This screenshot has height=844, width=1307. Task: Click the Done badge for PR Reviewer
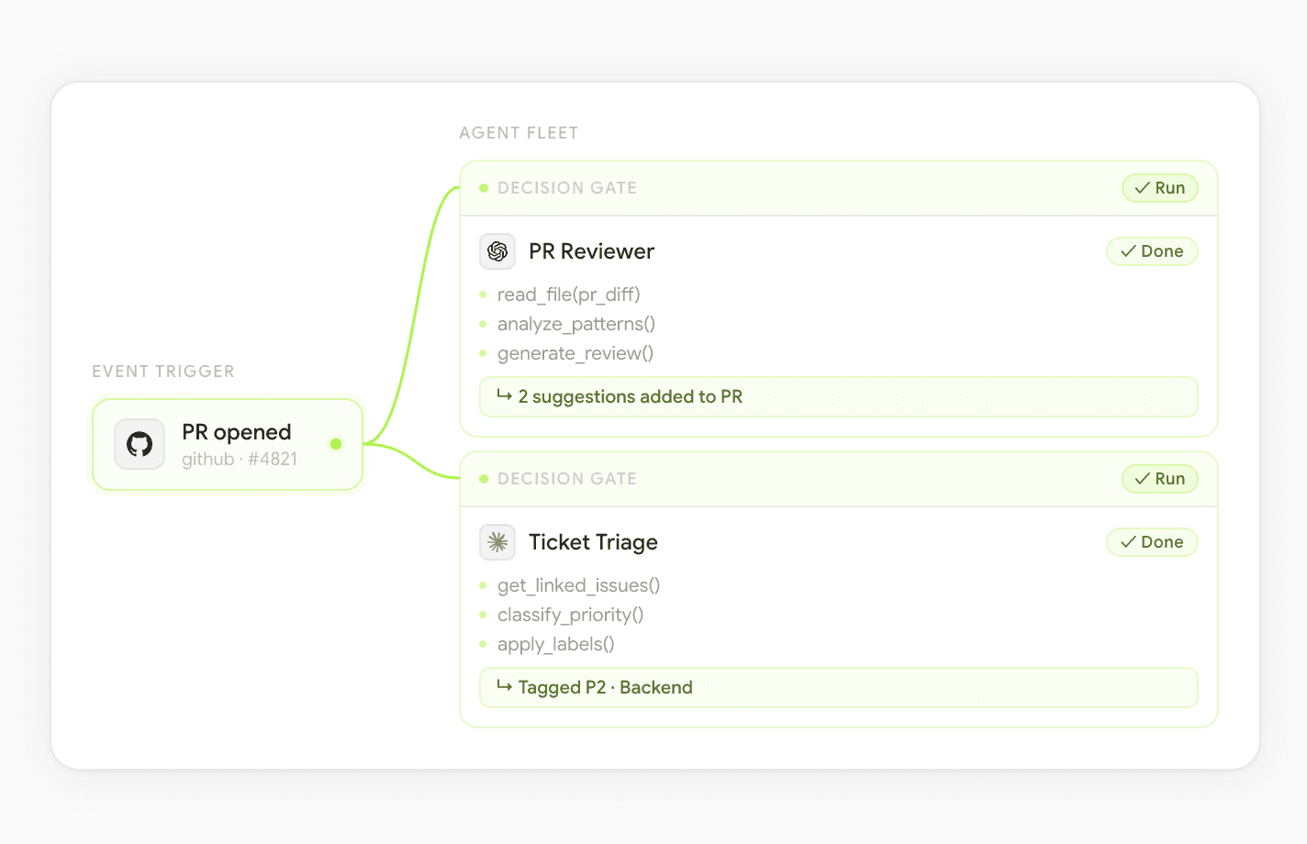(x=1151, y=251)
